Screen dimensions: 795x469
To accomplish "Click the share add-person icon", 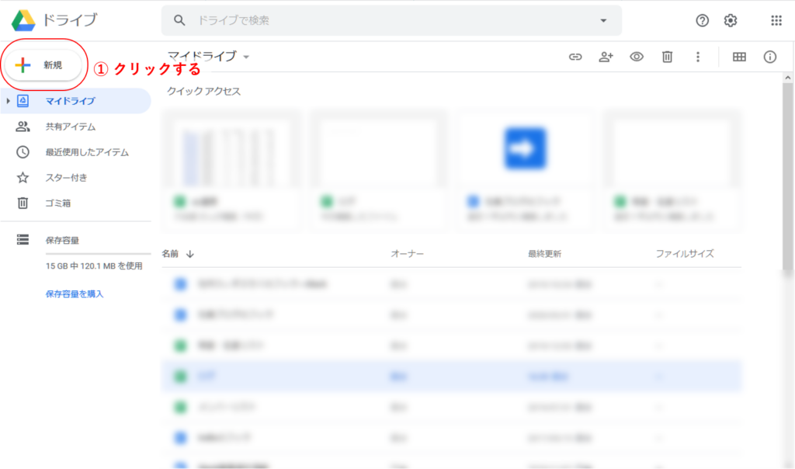I will pyautogui.click(x=606, y=57).
